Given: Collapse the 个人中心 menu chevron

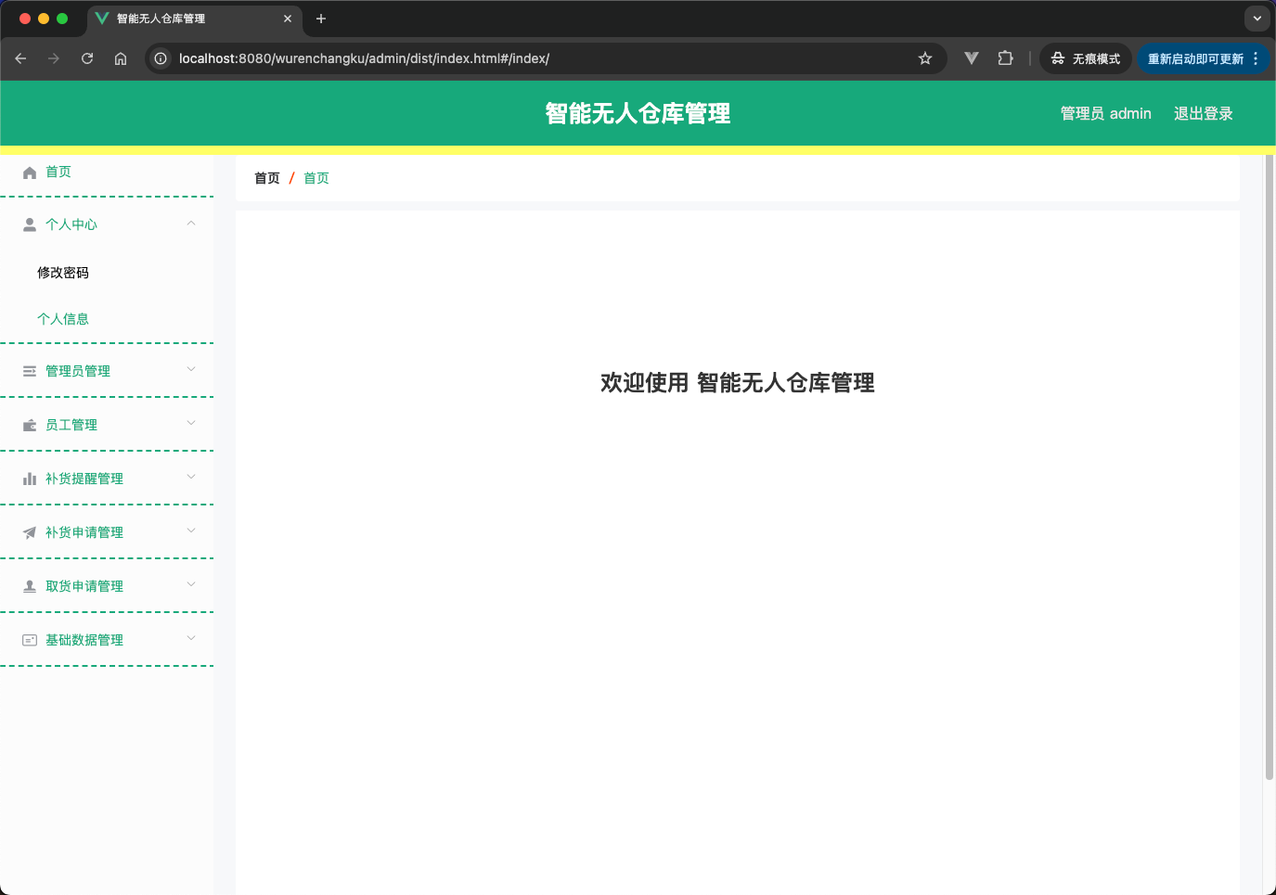Looking at the screenshot, I should tap(191, 224).
